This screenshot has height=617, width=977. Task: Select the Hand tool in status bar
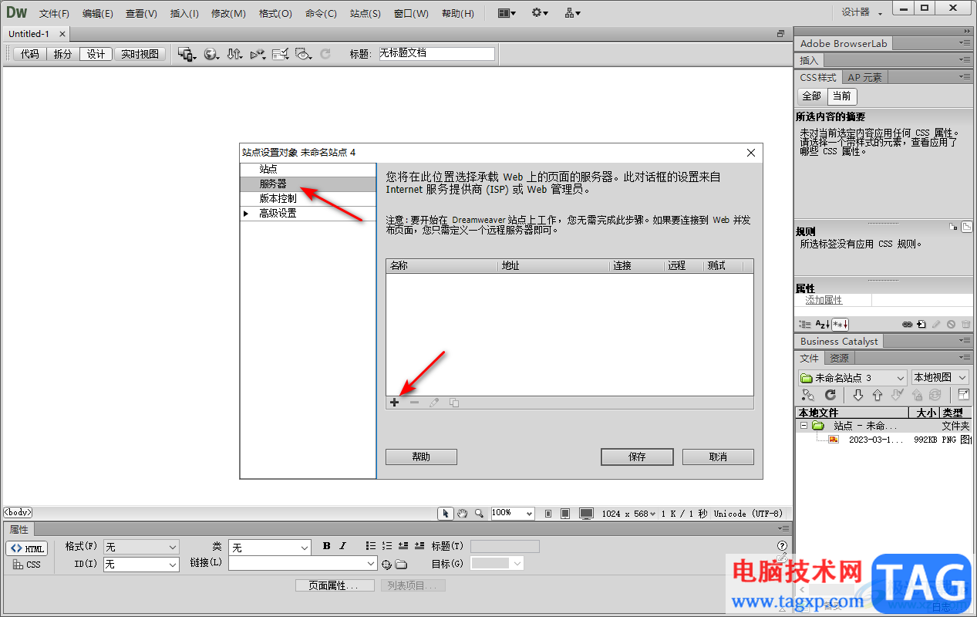(463, 513)
